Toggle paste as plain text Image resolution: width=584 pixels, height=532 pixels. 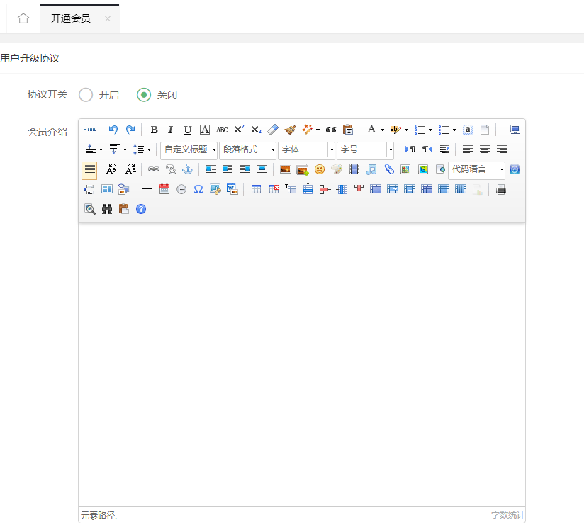tap(348, 130)
